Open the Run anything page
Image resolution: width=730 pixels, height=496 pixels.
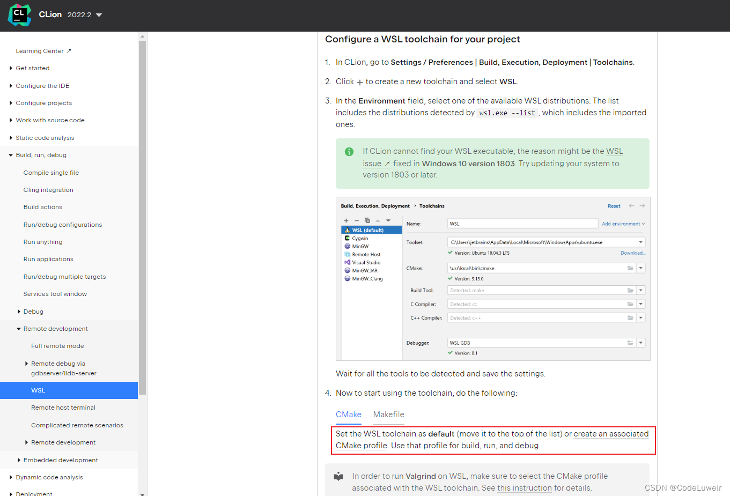pos(43,242)
